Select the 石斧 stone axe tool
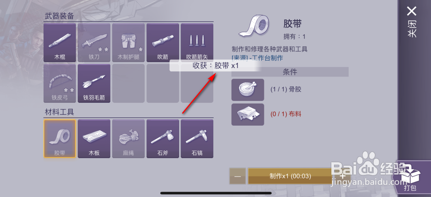This screenshot has width=431, height=197. pos(163,139)
